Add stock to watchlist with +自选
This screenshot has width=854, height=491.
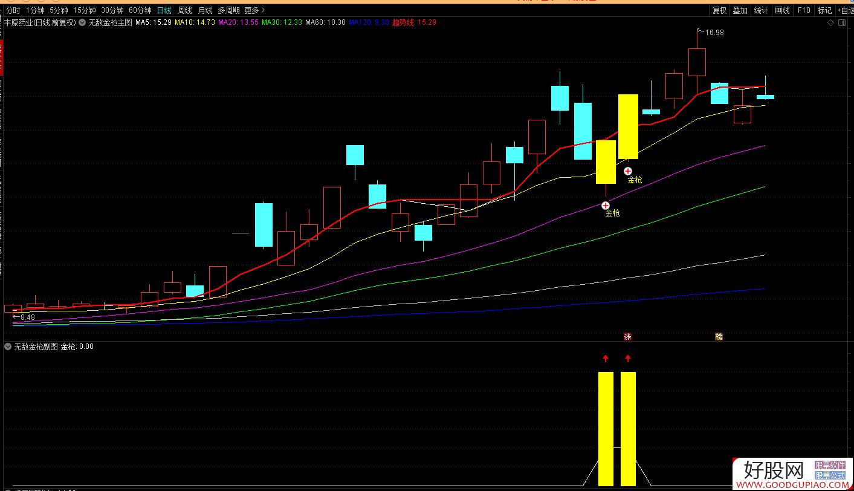pos(845,10)
